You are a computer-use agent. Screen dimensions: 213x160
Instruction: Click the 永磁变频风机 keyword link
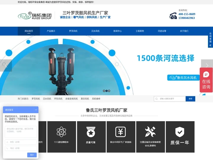[72, 99]
